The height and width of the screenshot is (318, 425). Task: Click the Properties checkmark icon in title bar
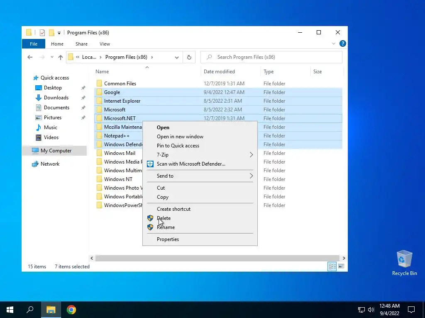[42, 33]
